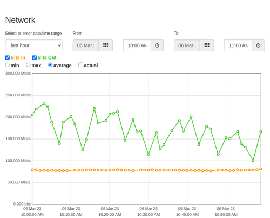
Task: Click the From date field showing 06 Mar
Action: click(86, 45)
